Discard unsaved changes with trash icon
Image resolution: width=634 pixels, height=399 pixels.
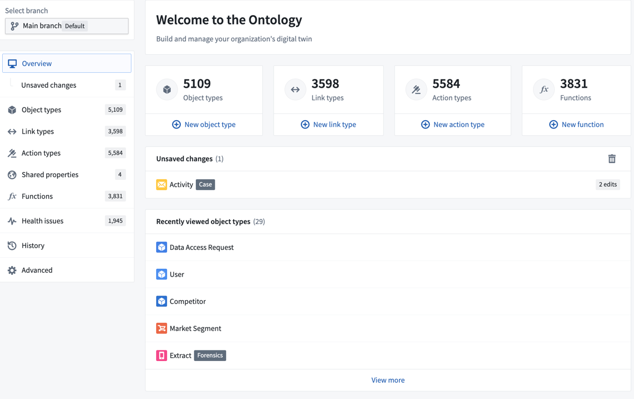[612, 159]
